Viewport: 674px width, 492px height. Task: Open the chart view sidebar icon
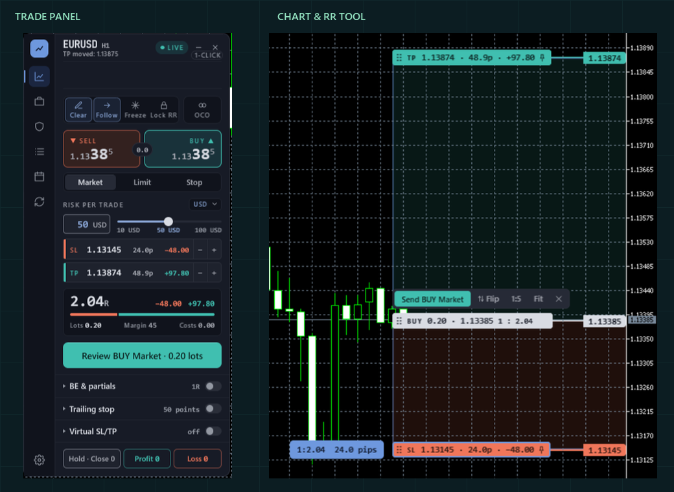pos(39,77)
